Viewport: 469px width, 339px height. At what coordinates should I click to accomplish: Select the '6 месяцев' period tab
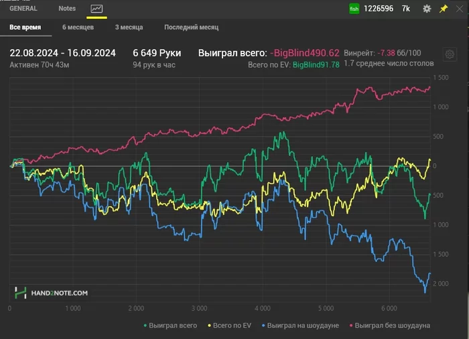78,27
